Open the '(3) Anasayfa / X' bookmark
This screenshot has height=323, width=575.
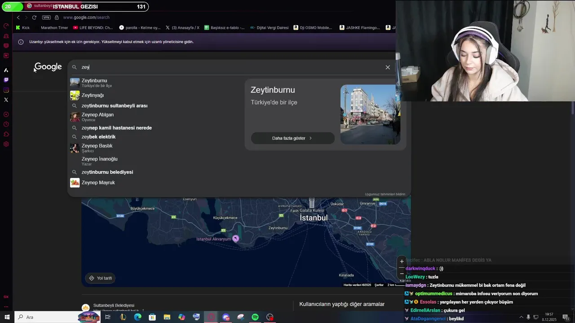pos(182,28)
